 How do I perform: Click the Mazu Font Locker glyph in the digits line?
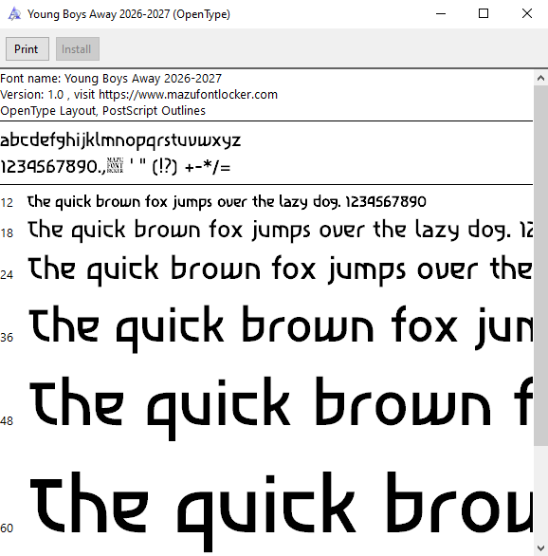tap(115, 166)
